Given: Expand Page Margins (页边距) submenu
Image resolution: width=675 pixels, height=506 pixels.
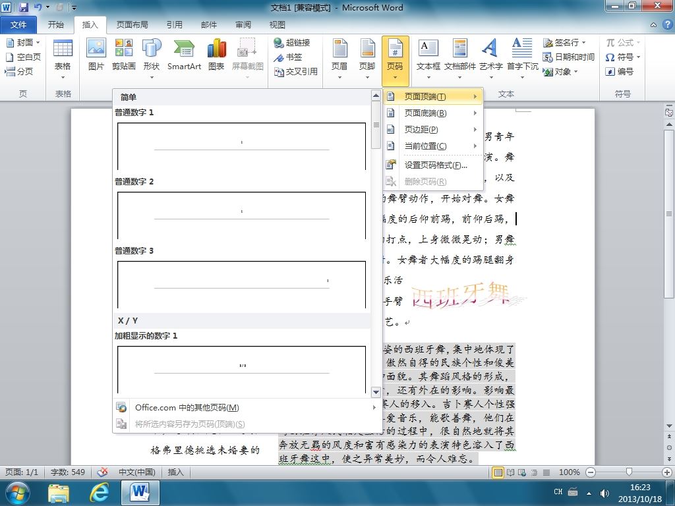Looking at the screenshot, I should click(x=433, y=130).
